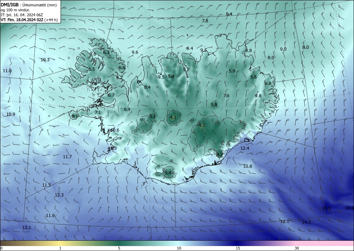Click the 6.6 value on the map
This screenshot has width=354, height=251.
point(122,67)
